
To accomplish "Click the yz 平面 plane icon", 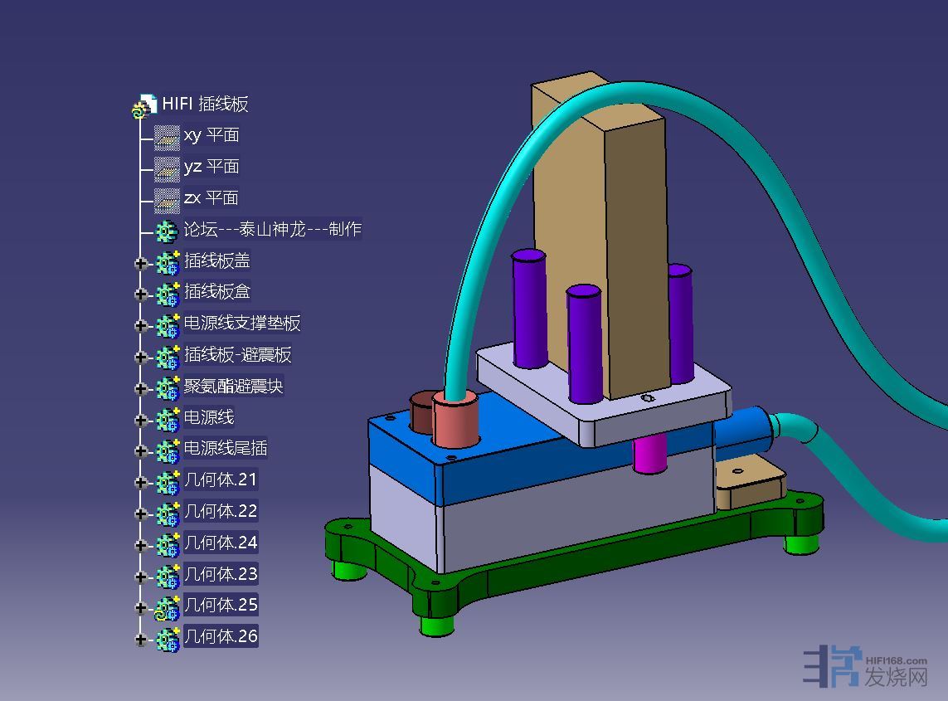I will (167, 168).
